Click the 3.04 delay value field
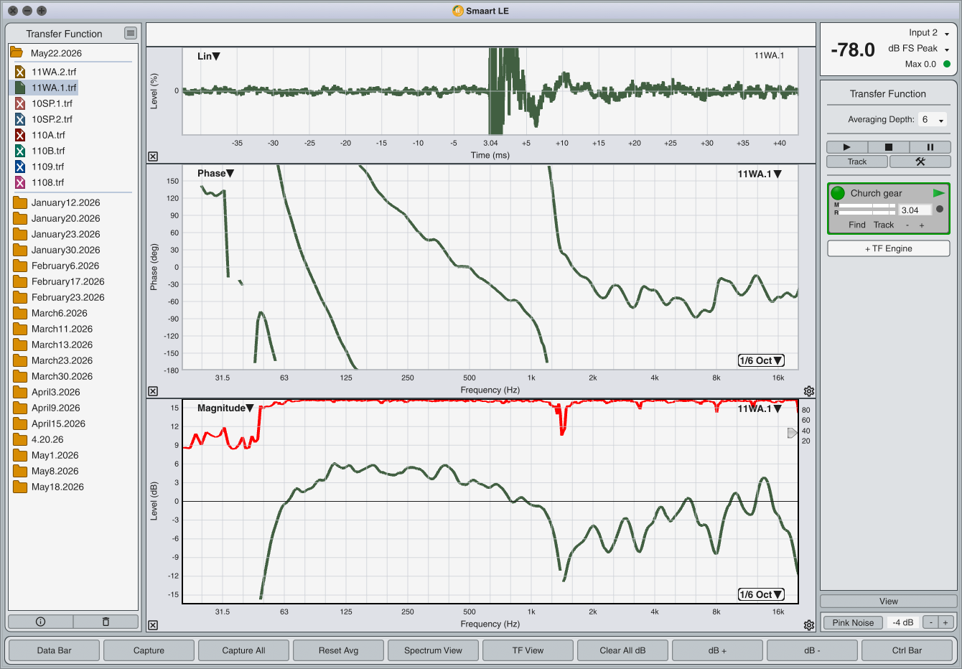962x669 pixels. coord(915,210)
